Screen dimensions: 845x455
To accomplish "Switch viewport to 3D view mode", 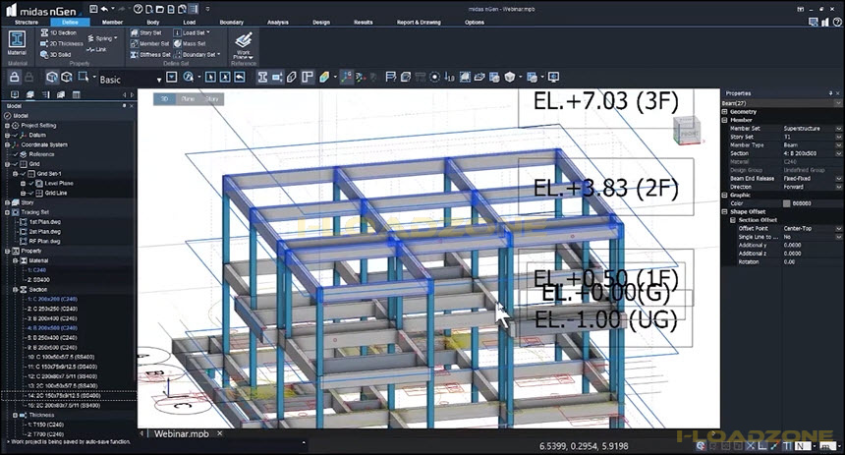I will 165,99.
